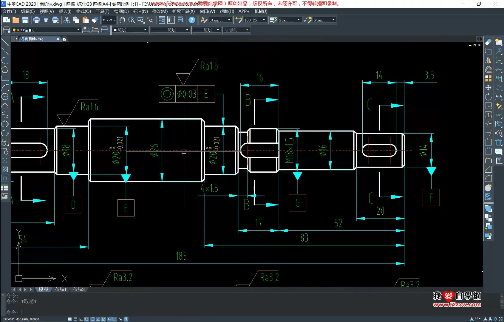The height and width of the screenshot is (322, 504).
Task: Toggle ortho mode in status bar
Action: coord(81,319)
